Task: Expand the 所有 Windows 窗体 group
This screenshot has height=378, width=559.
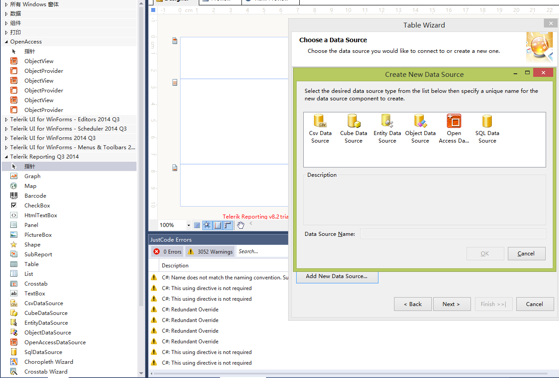Action: pyautogui.click(x=6, y=4)
